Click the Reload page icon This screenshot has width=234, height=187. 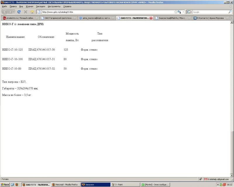(x=19, y=12)
